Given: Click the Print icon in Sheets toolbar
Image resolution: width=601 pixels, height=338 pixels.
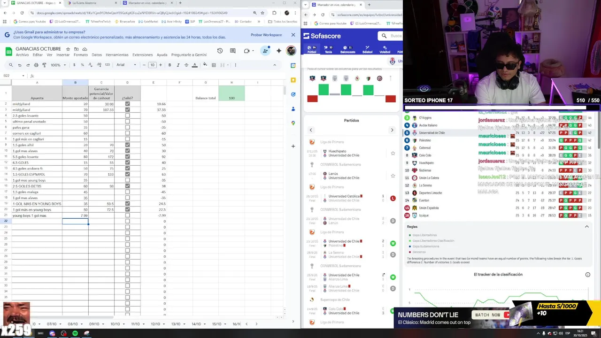Looking at the screenshot, I should [36, 65].
